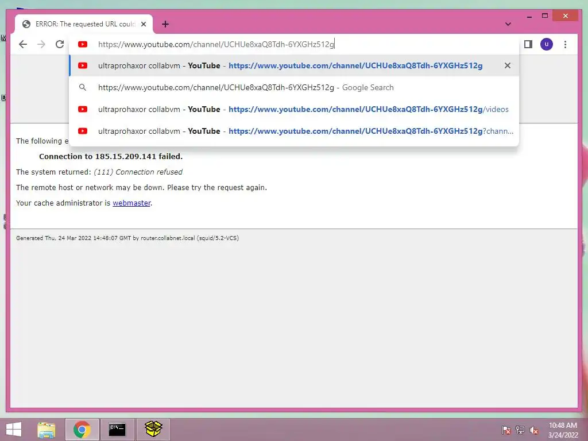Viewport: 588px width, 441px height.
Task: Go back using the browser back arrow
Action: pyautogui.click(x=23, y=44)
